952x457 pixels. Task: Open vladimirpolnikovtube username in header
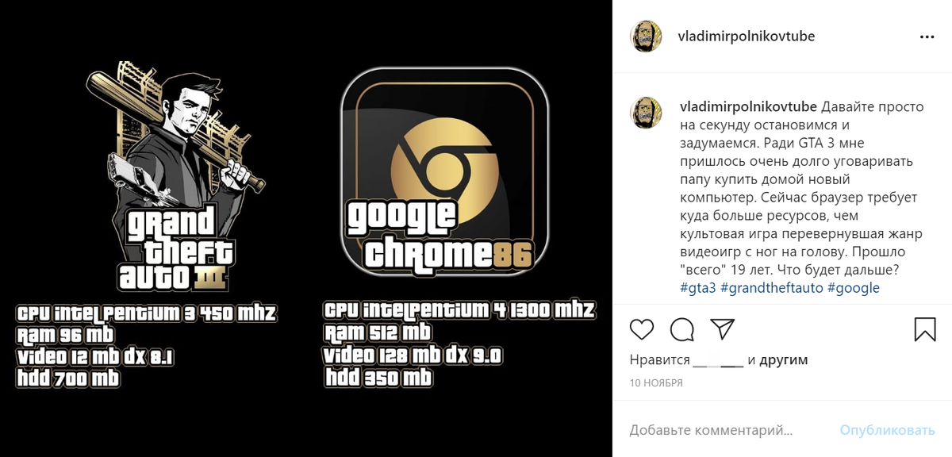coord(747,36)
